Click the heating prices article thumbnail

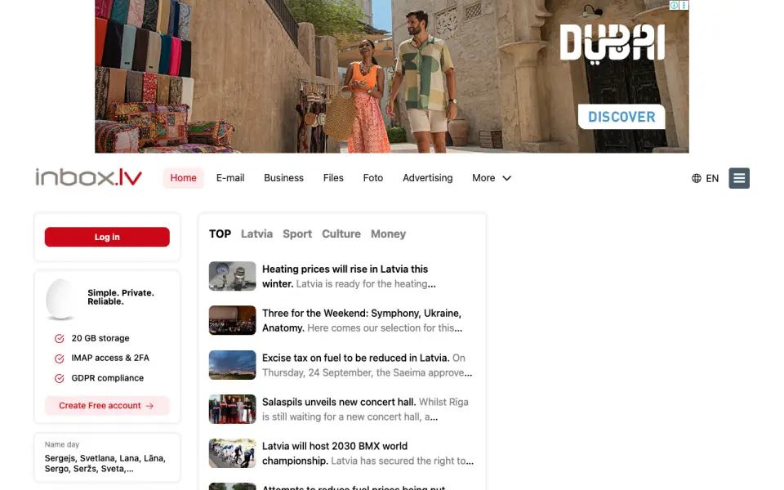pos(233,276)
